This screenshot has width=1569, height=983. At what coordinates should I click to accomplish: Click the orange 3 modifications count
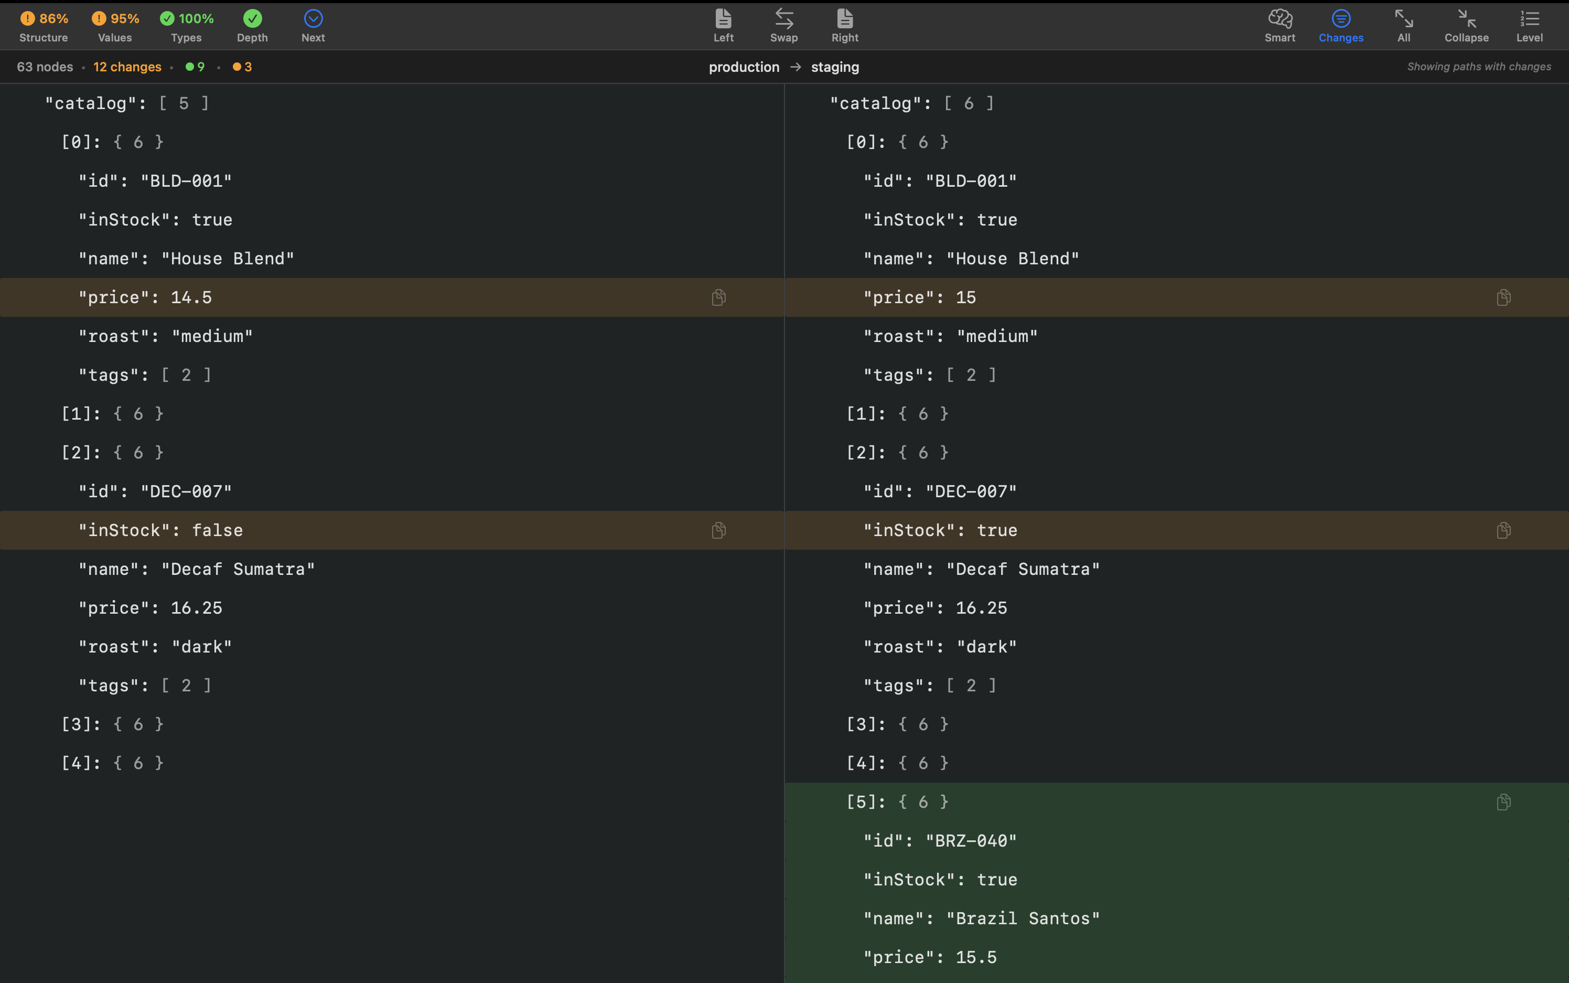tap(242, 67)
